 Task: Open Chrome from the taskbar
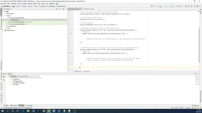coord(44,111)
